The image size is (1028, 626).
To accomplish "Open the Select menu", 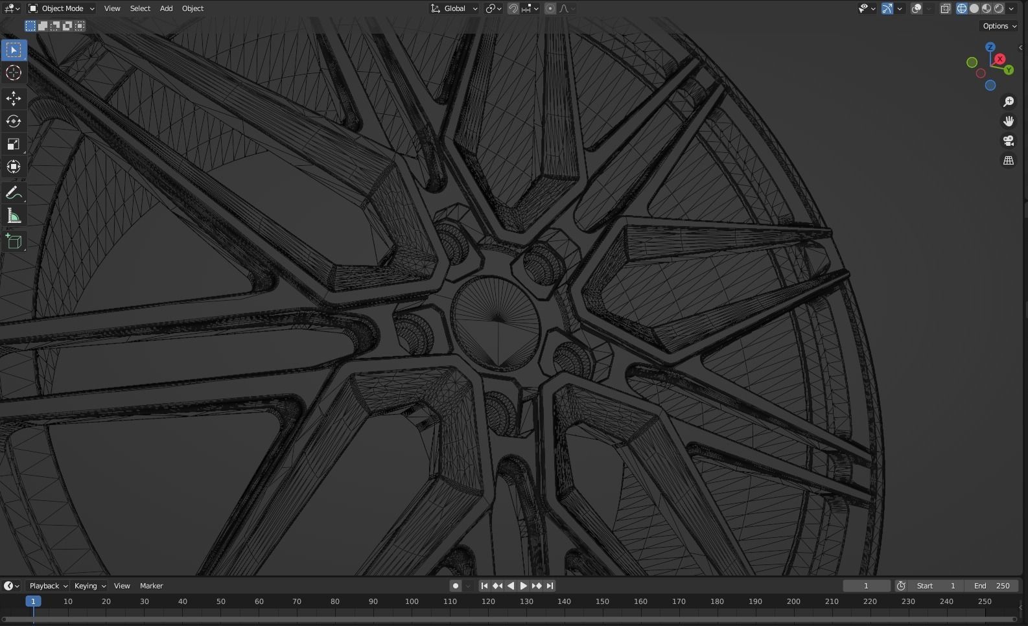I will (140, 8).
